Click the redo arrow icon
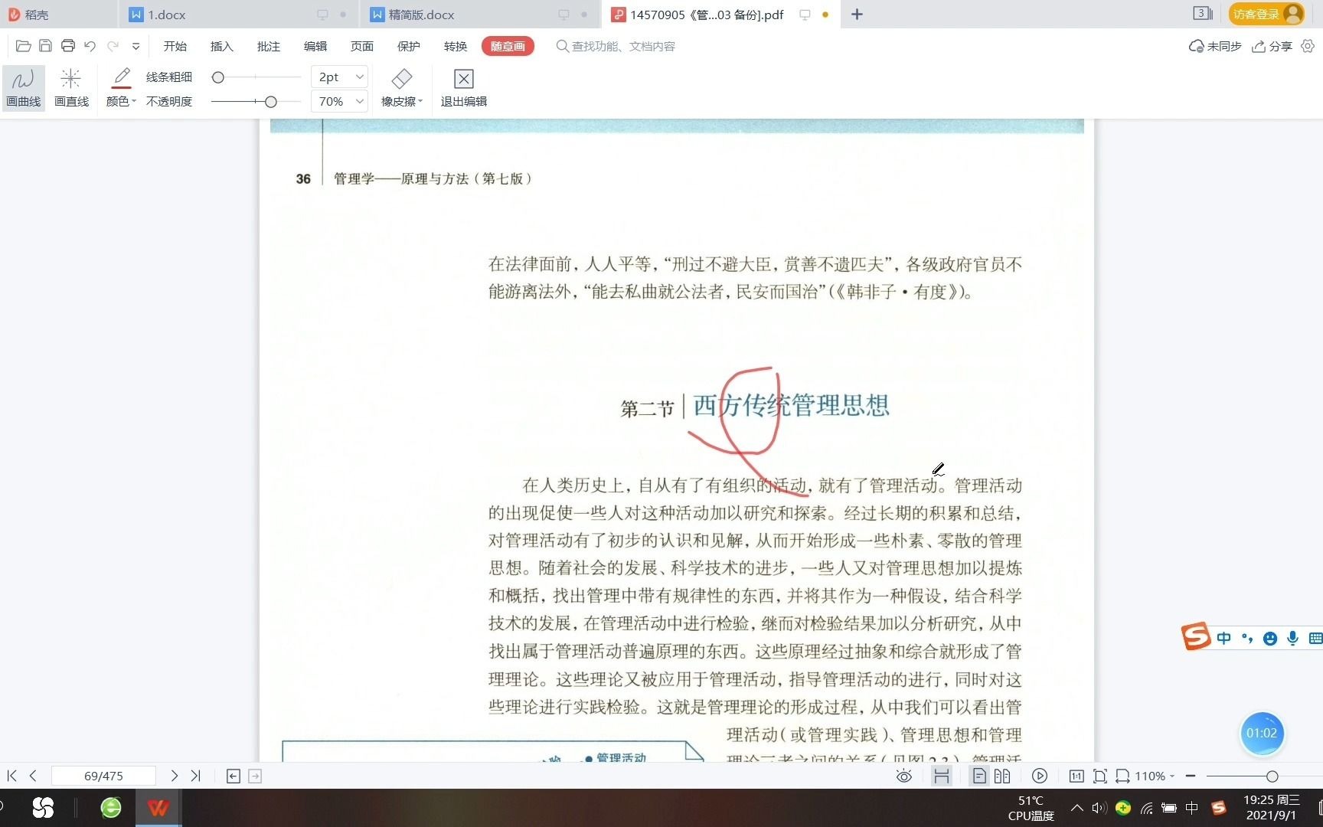 tap(113, 46)
